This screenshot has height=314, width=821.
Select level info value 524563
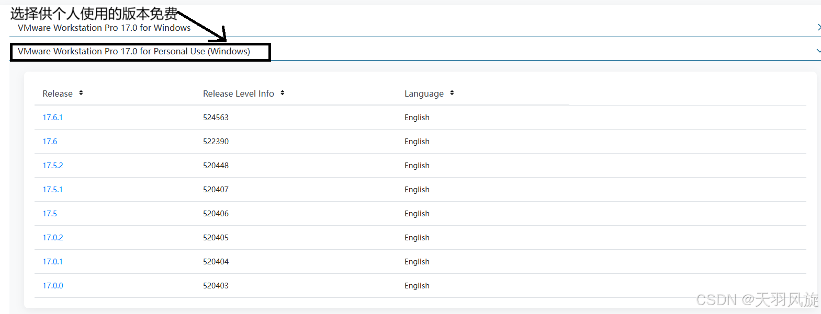pyautogui.click(x=216, y=118)
